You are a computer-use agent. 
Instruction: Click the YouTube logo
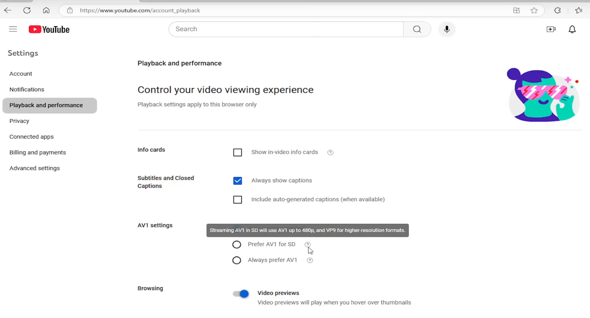pos(49,29)
